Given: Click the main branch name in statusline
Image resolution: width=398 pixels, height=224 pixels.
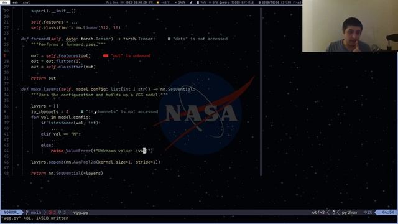Looking at the screenshot, I should coord(36,212).
